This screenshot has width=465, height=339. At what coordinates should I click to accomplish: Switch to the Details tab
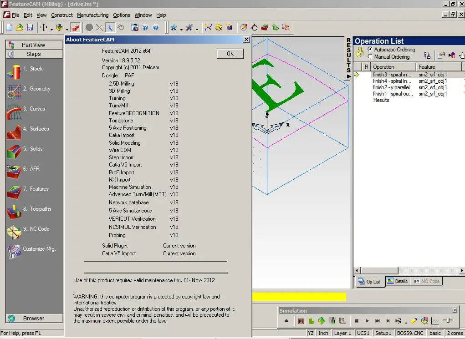[398, 281]
